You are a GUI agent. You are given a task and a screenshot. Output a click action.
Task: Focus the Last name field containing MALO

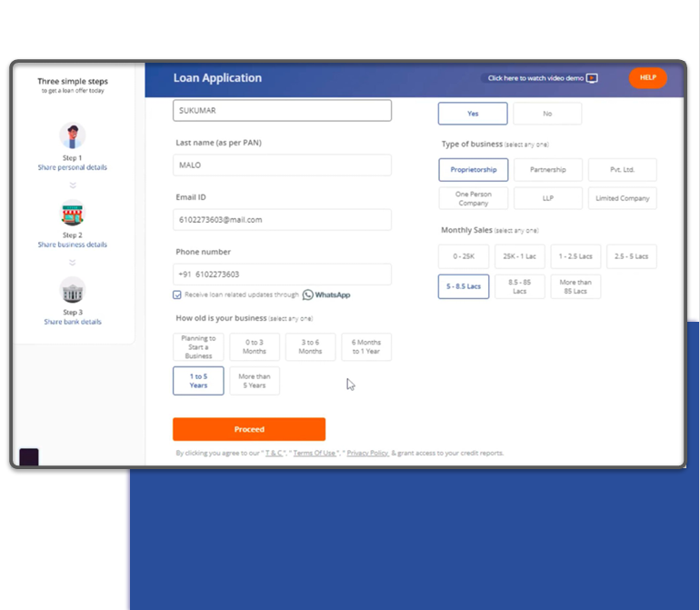[282, 165]
